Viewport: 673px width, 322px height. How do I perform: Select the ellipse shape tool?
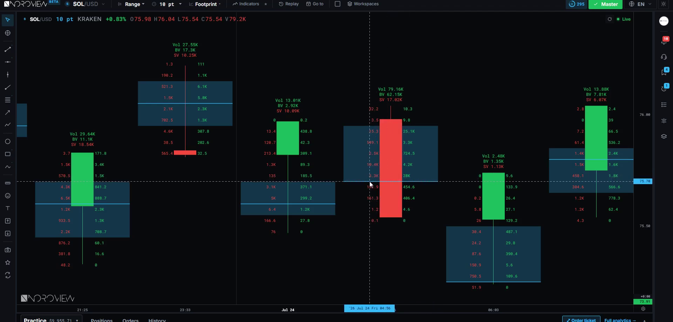[8, 141]
